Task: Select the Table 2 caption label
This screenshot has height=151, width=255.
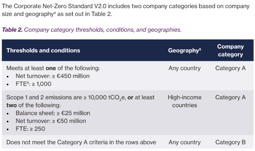Action: click(x=12, y=30)
